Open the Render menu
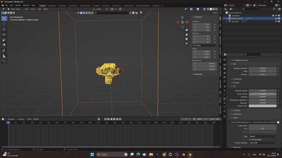The width and height of the screenshot is (282, 158). [18, 5]
